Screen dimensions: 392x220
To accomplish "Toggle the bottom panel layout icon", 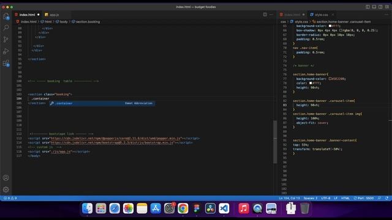I will [374, 7].
